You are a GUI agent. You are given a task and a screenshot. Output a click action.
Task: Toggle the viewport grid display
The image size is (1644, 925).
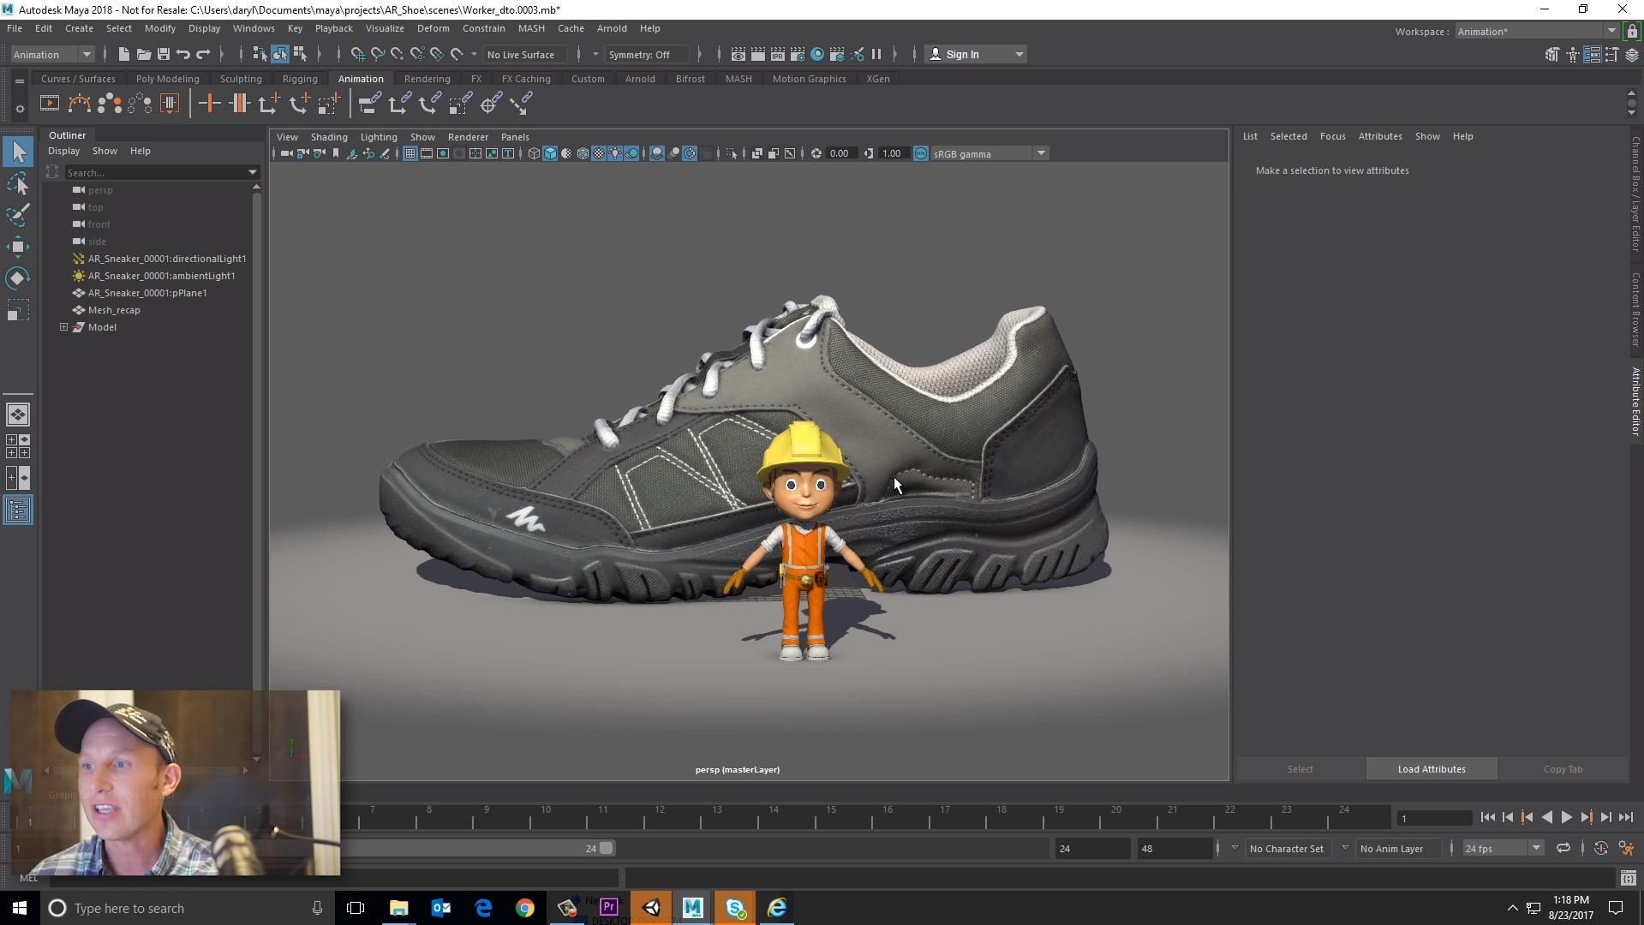tap(410, 153)
